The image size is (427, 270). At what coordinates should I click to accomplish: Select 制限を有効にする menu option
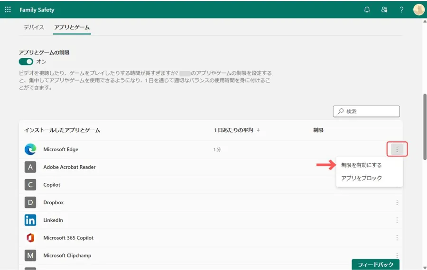pos(361,165)
